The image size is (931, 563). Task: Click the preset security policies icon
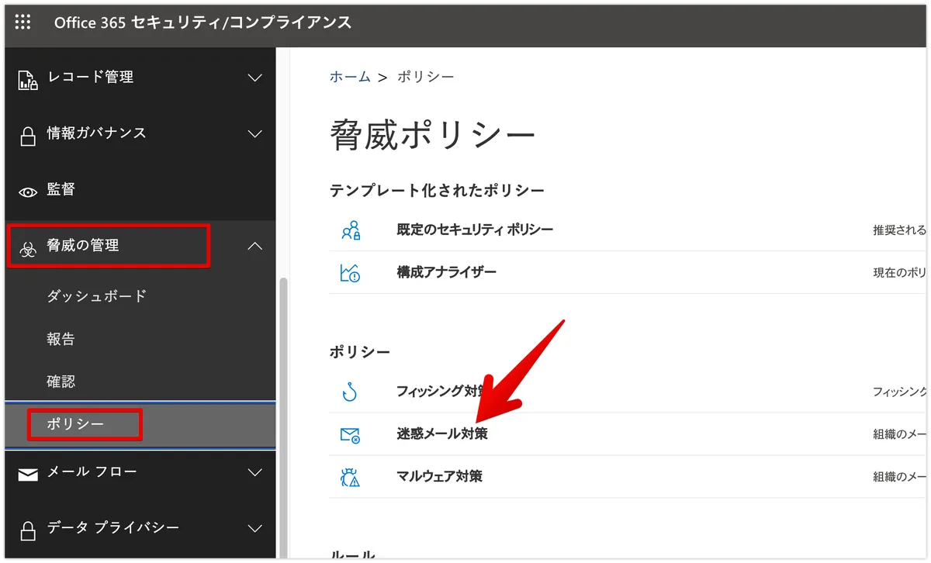pos(350,230)
